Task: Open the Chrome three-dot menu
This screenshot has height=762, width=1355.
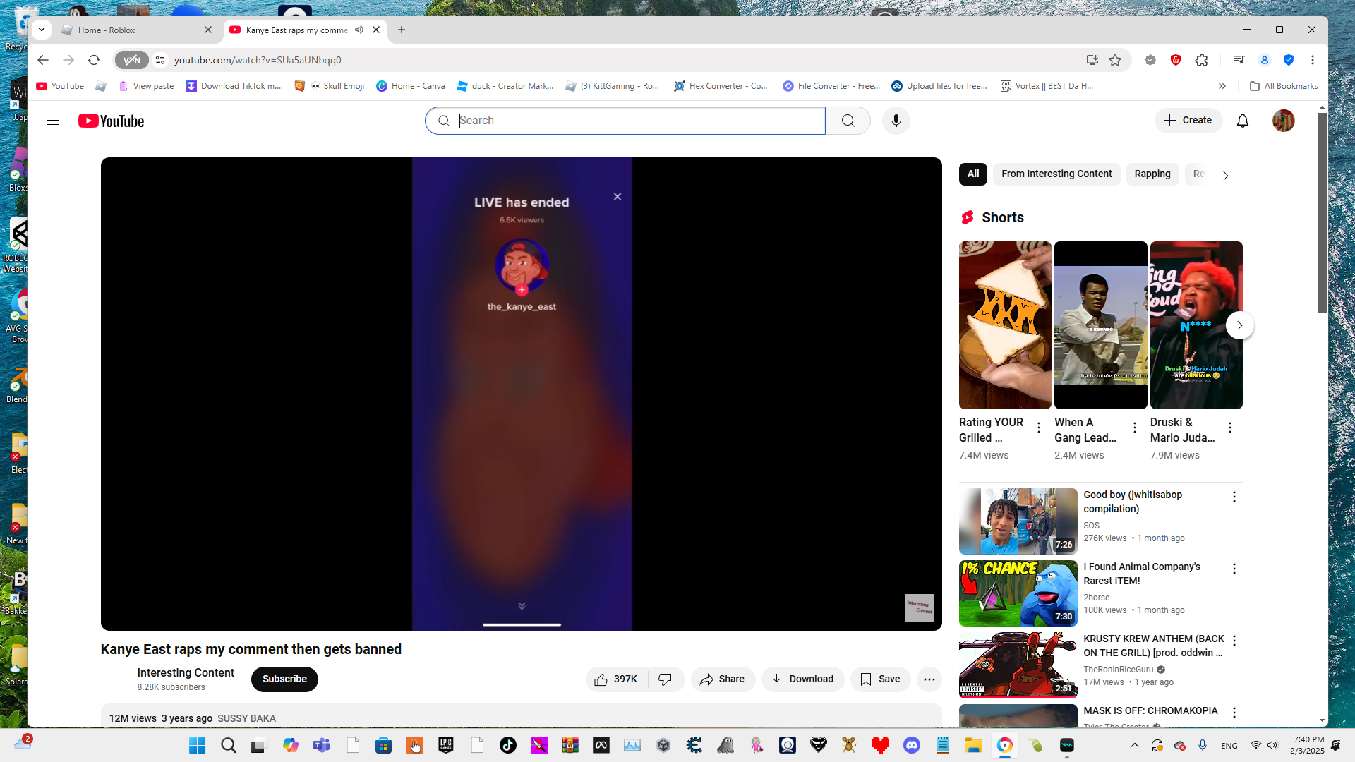Action: pyautogui.click(x=1313, y=60)
